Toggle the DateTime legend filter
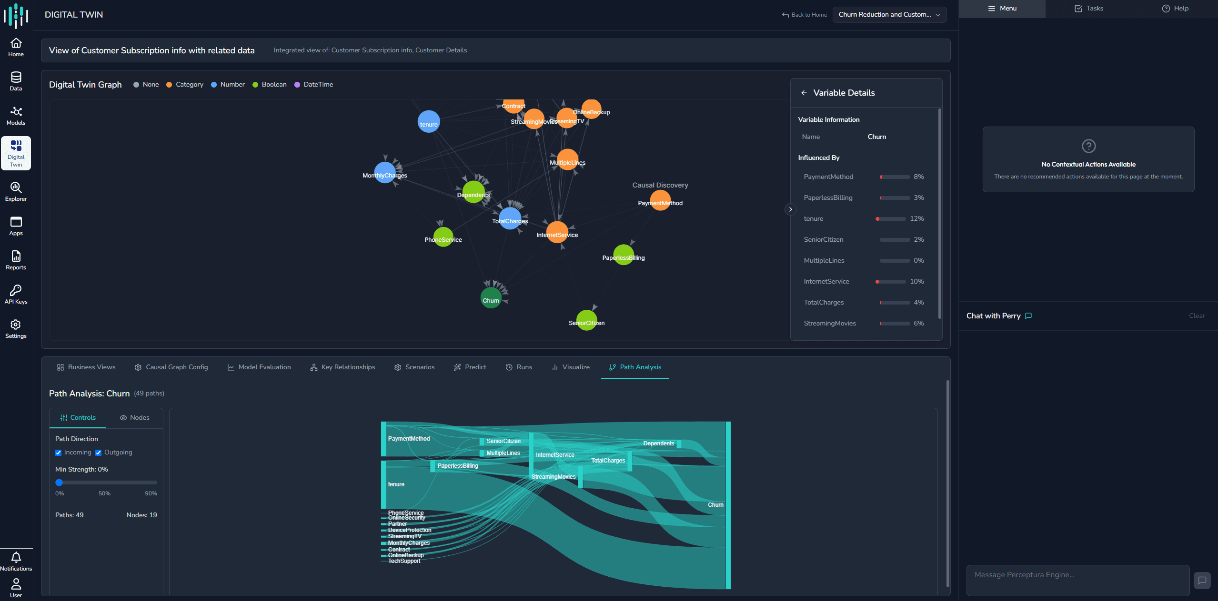The width and height of the screenshot is (1218, 601). pyautogui.click(x=314, y=85)
